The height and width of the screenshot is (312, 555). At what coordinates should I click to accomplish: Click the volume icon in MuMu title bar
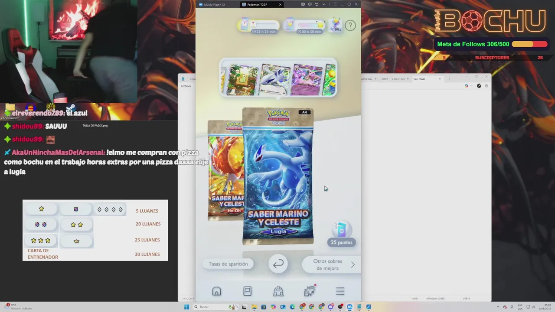click(x=310, y=4)
